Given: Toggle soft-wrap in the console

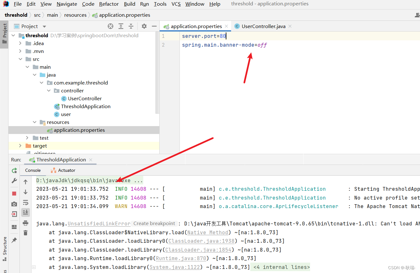Looking at the screenshot, I should click(26, 202).
